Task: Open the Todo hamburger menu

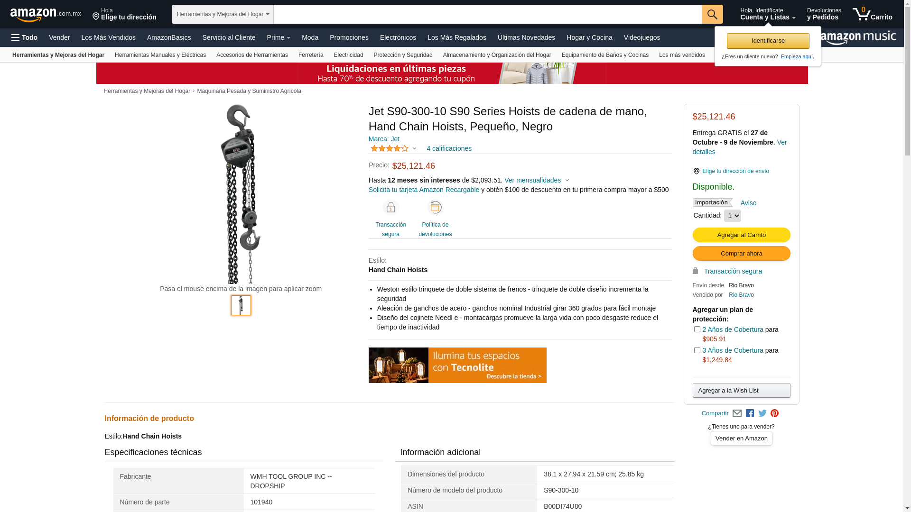Action: coord(24,37)
